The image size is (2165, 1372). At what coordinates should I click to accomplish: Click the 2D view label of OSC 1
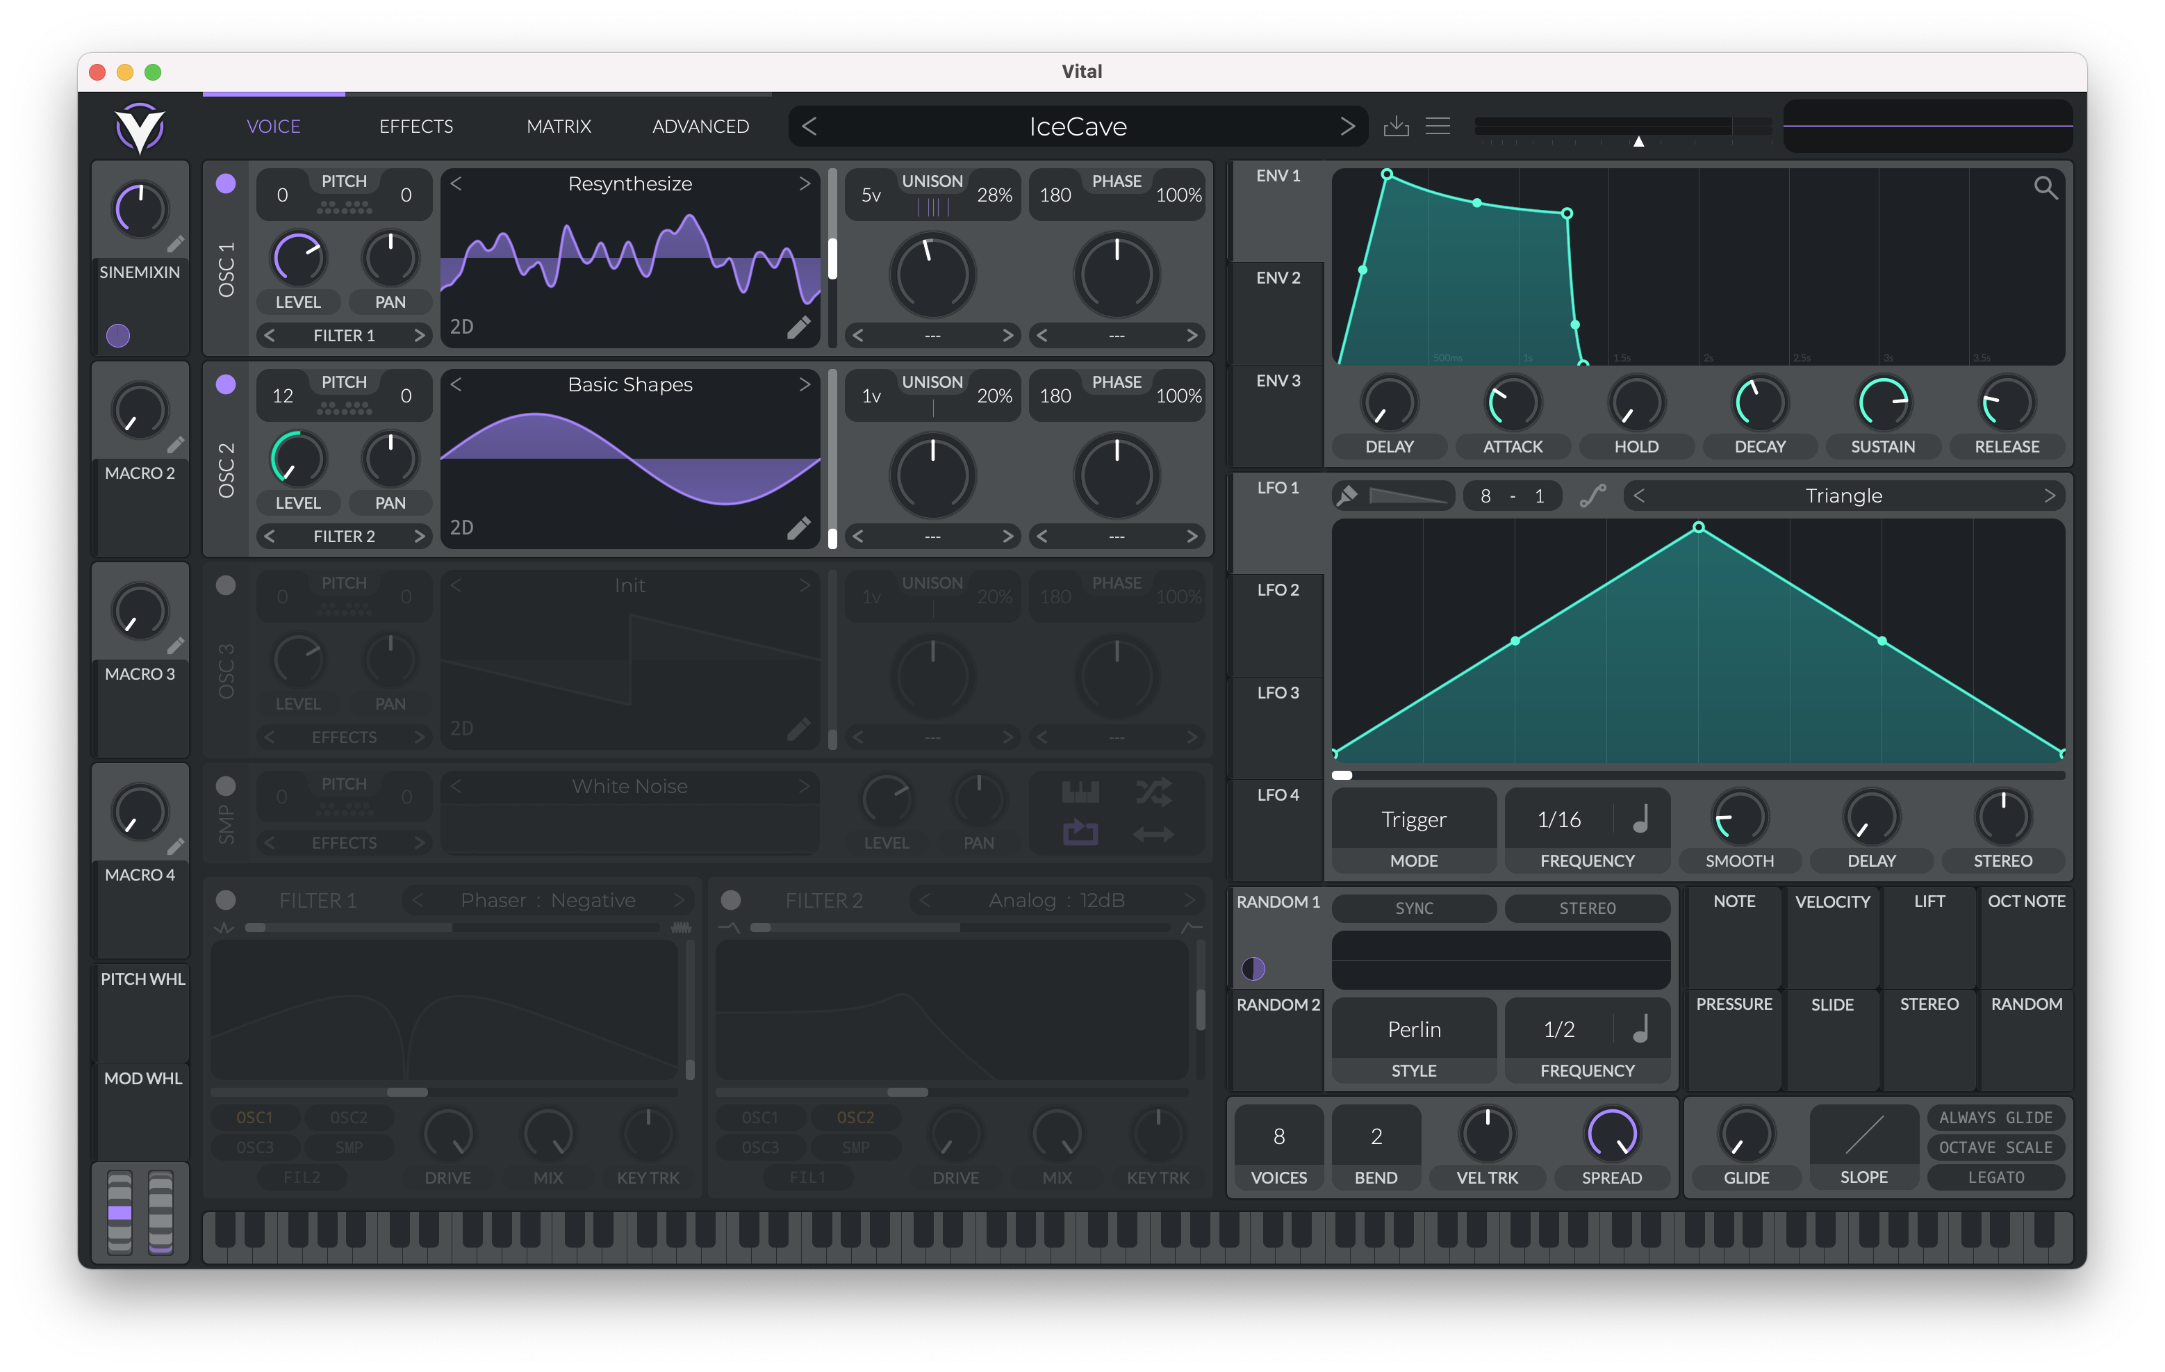(x=461, y=327)
